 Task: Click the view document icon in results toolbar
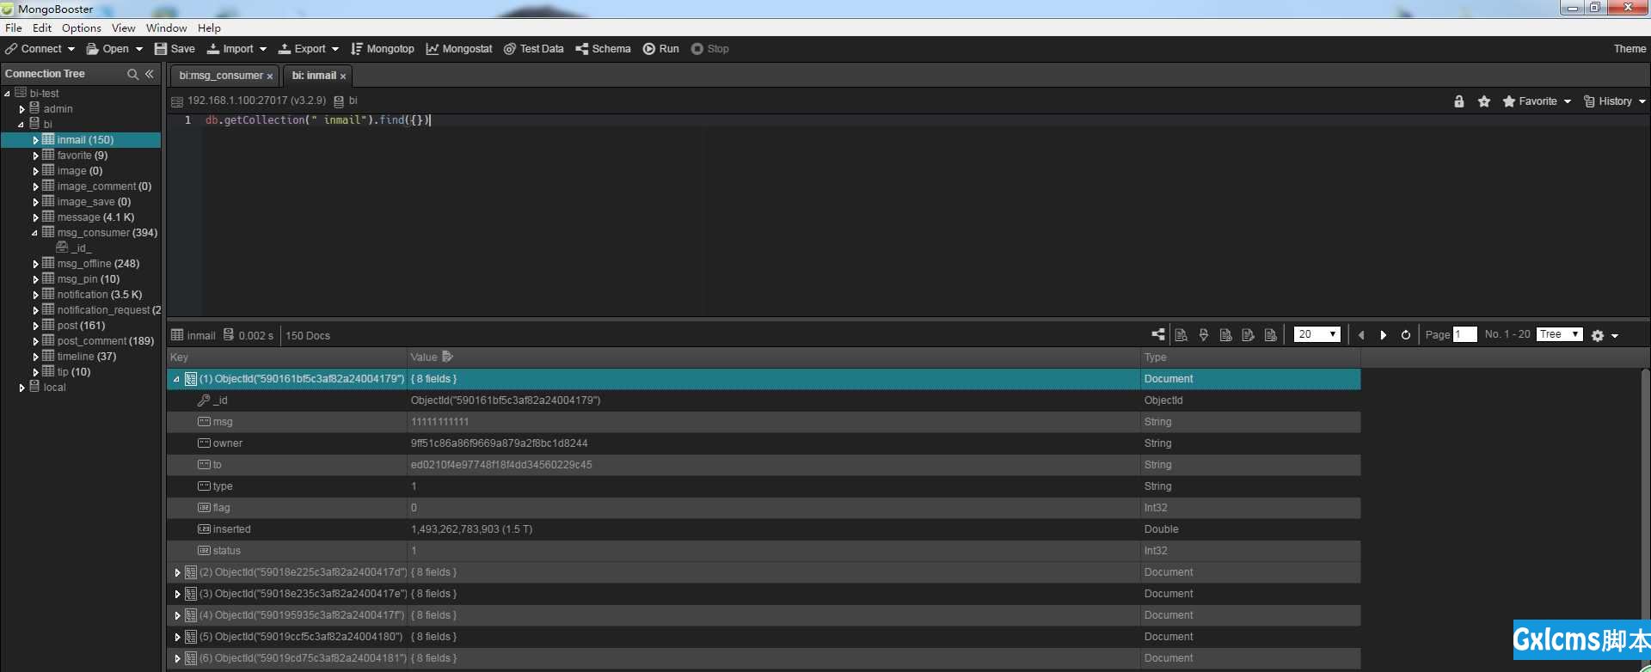coord(1181,335)
